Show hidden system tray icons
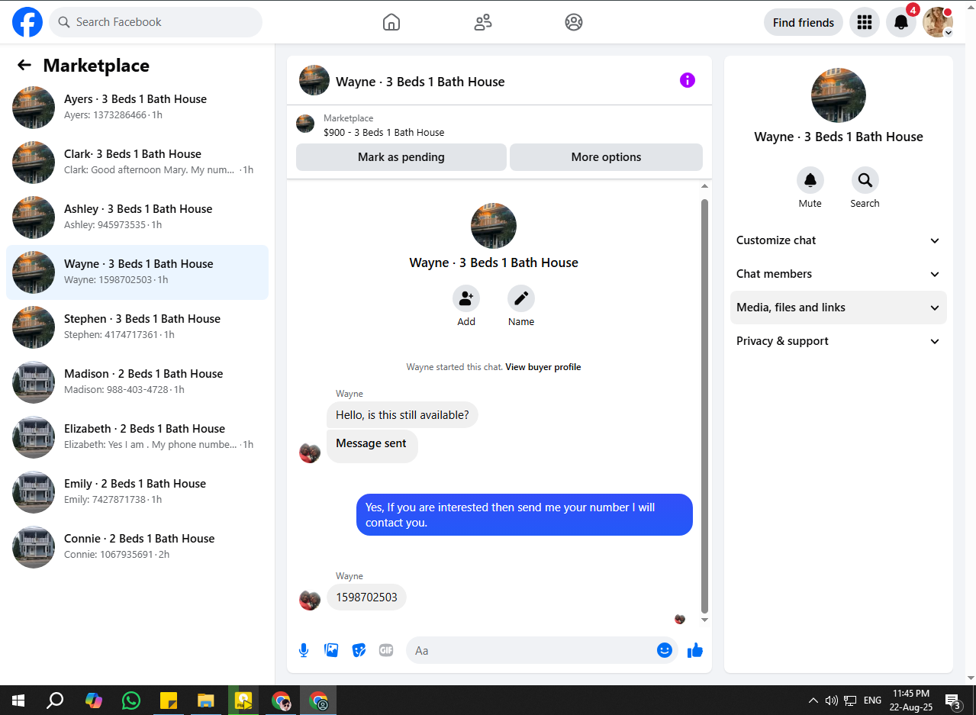The image size is (976, 715). click(813, 700)
